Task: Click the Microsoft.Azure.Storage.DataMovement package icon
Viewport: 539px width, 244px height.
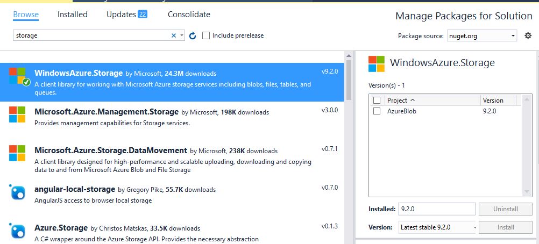Action: [x=17, y=153]
